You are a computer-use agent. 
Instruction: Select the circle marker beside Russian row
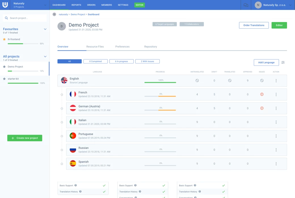click(62, 150)
